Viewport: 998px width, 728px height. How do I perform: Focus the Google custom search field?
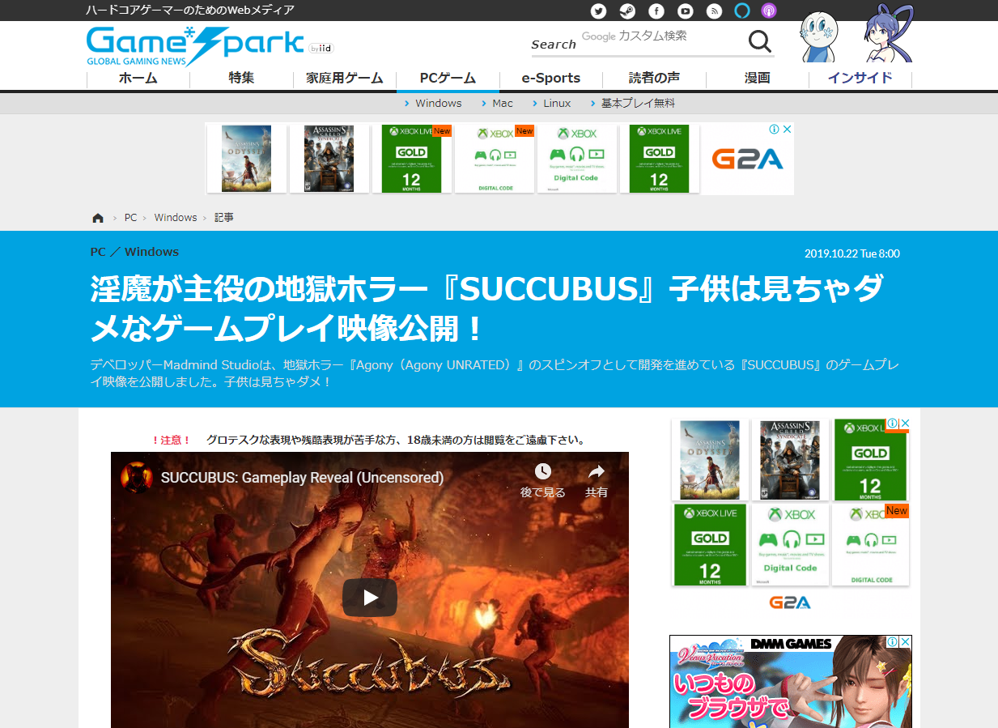(662, 37)
